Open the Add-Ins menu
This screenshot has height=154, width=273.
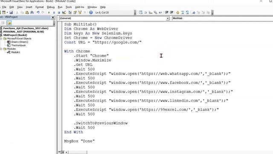click(79, 7)
